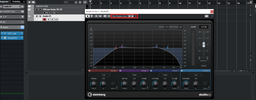Expand the トラックバージョン section
Screen dimensions: 256x100
pyautogui.click(x=1, y=11)
